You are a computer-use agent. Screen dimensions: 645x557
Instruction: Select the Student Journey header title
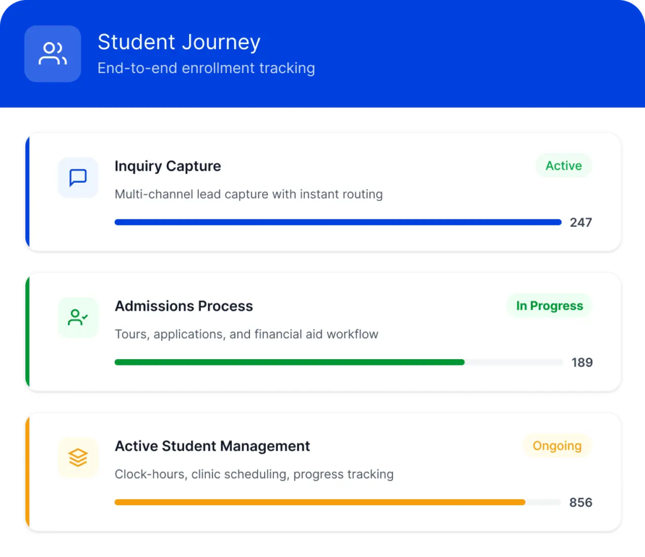point(179,42)
